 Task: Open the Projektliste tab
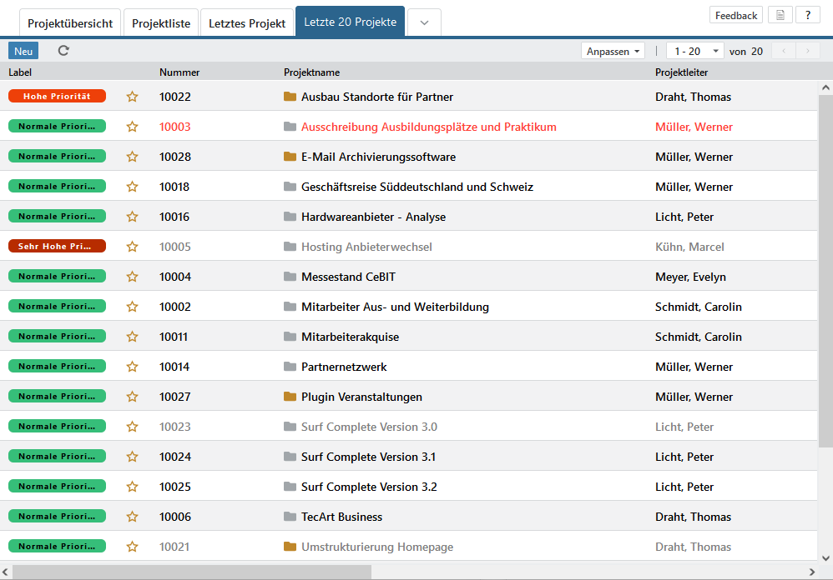(x=161, y=23)
